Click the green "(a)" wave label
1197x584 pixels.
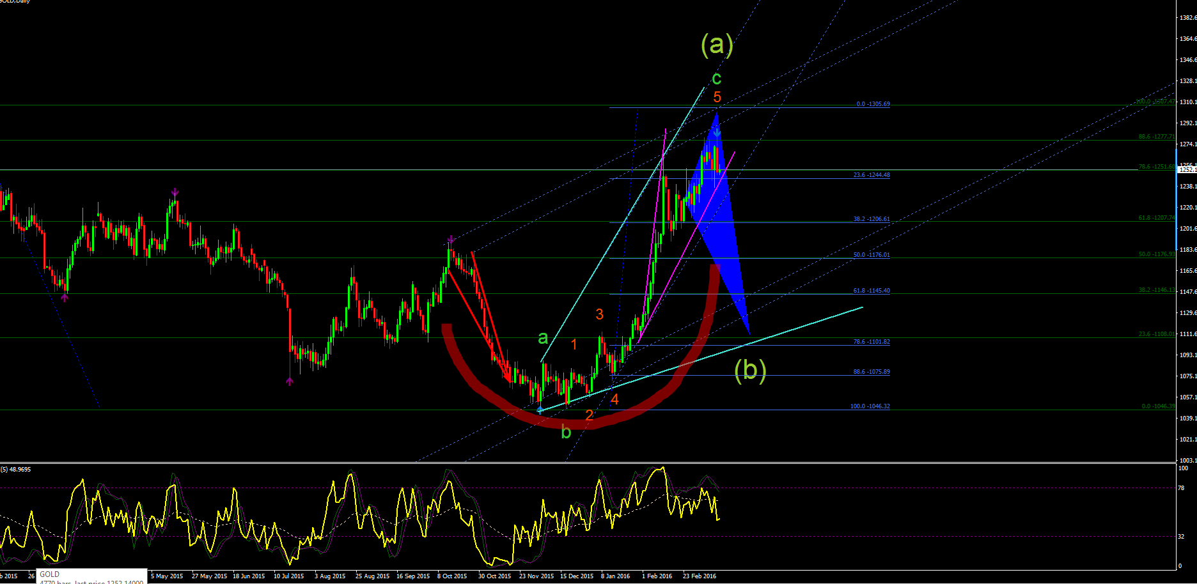point(717,45)
